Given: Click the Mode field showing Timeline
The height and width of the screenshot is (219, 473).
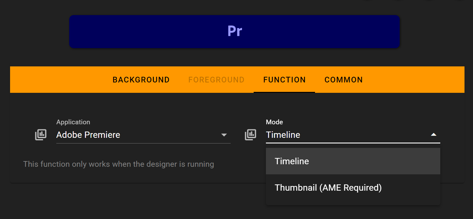Looking at the screenshot, I should [353, 135].
